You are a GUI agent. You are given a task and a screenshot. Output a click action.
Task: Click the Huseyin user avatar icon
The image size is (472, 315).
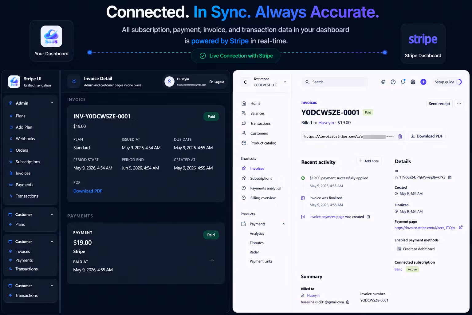coord(169,82)
